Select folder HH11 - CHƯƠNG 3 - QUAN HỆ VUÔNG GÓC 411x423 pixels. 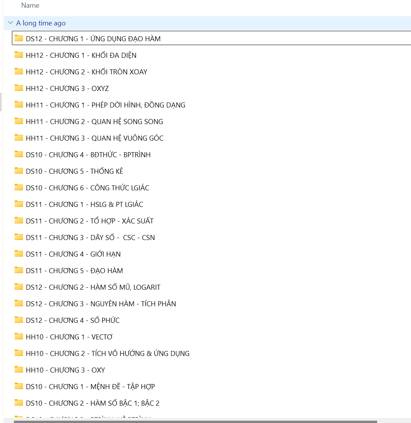[95, 138]
